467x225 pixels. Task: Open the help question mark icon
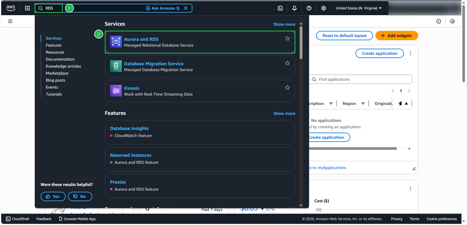(309, 8)
